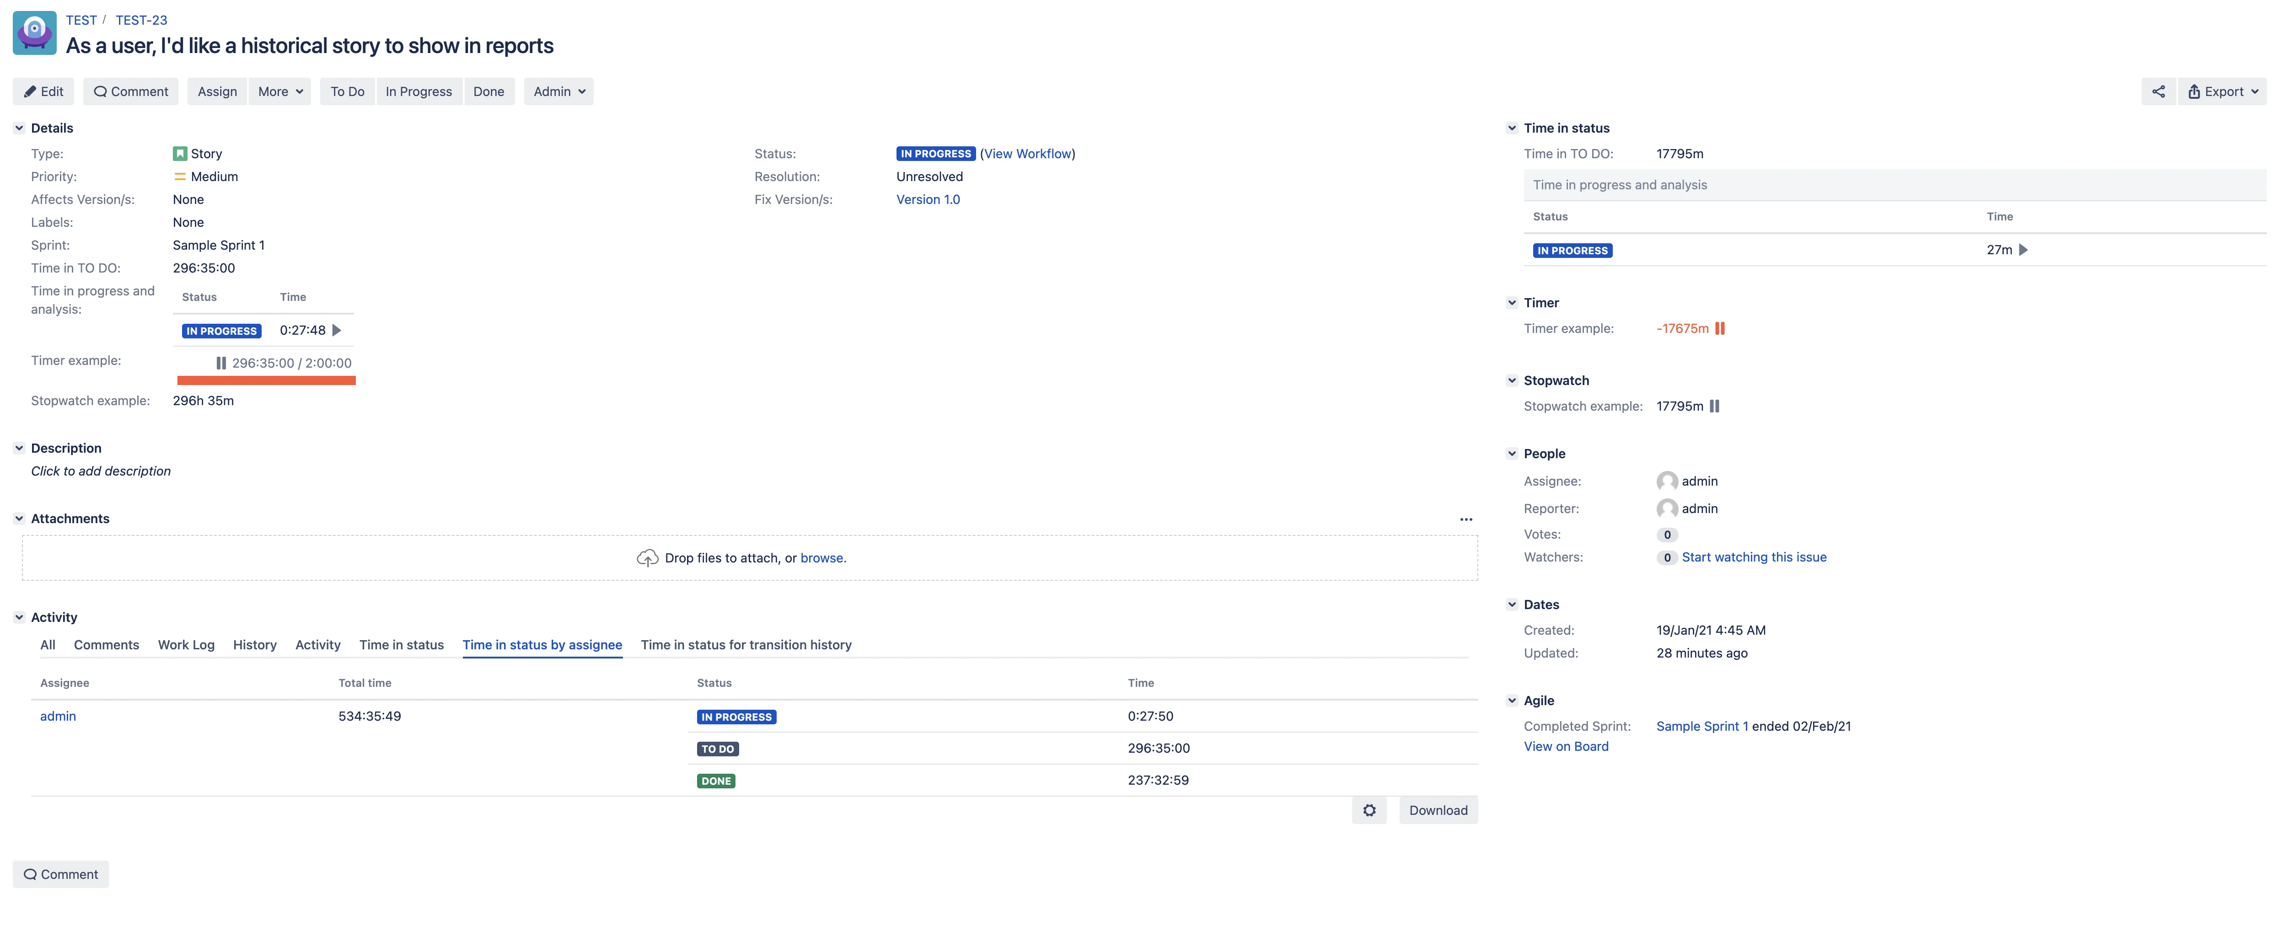Expand IN PROGRESS time arrow in sidebar
The image size is (2276, 942).
tap(2024, 250)
